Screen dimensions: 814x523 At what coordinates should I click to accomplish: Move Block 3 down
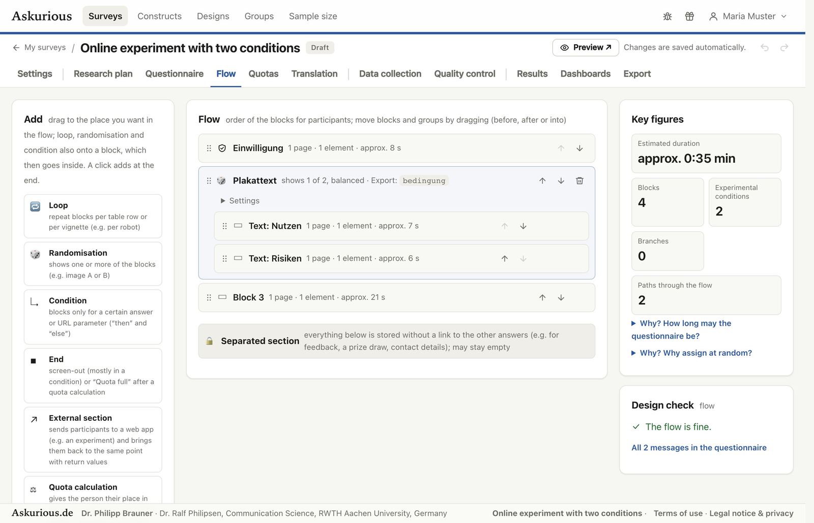click(561, 297)
